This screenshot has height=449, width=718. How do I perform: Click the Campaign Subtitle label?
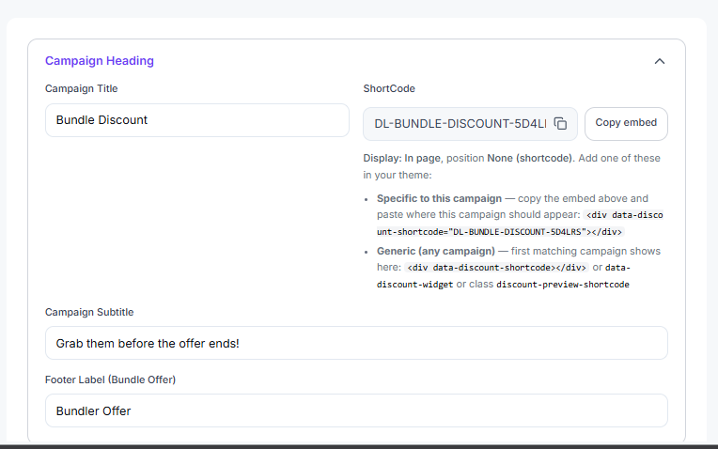click(x=89, y=312)
